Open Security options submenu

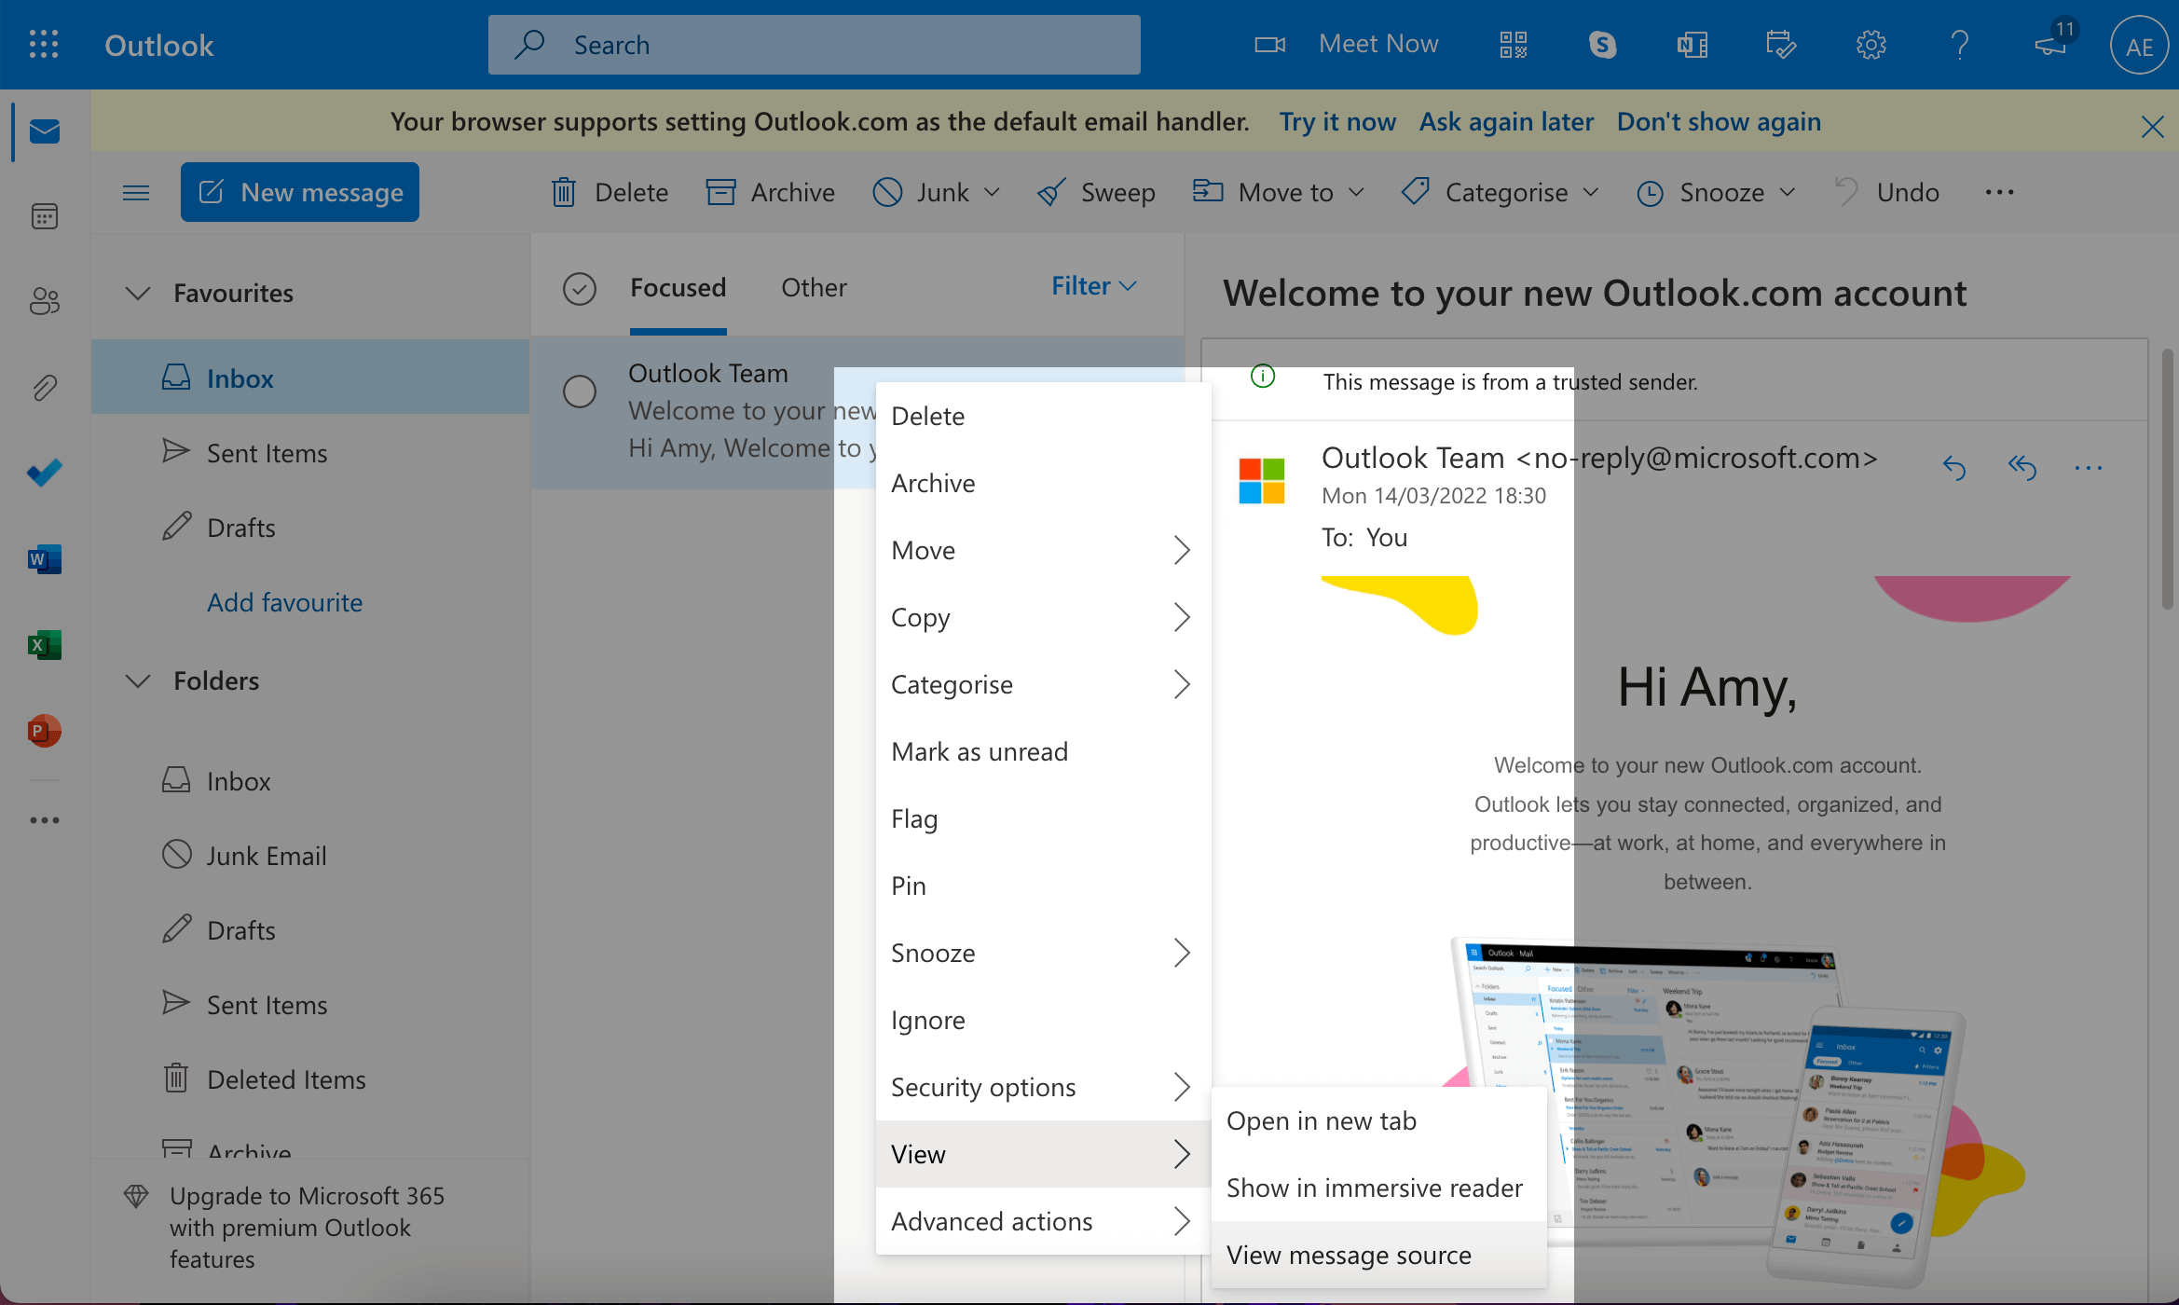coord(1043,1087)
